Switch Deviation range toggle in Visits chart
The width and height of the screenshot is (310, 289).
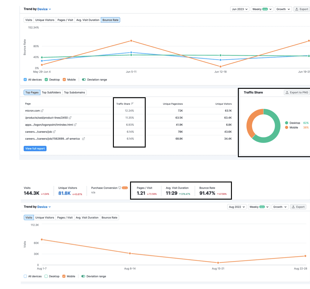point(83,276)
